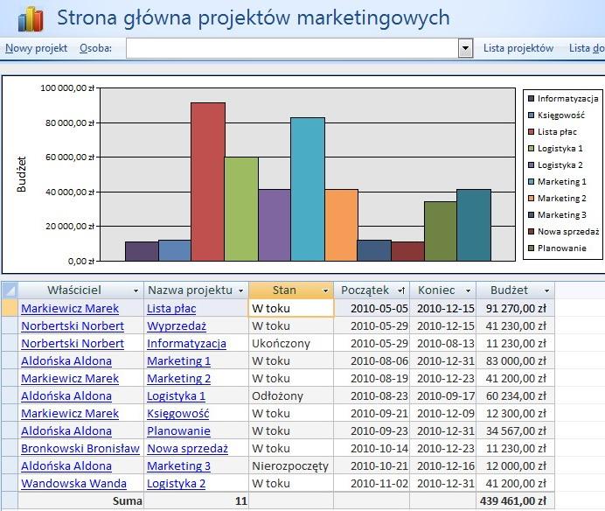Click inside the Osoba input field

tap(292, 49)
